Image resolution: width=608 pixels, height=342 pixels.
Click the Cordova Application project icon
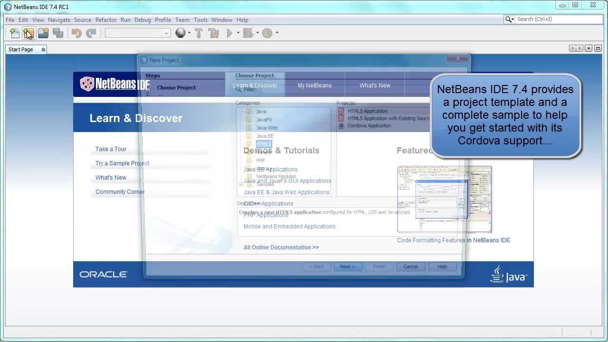[341, 126]
